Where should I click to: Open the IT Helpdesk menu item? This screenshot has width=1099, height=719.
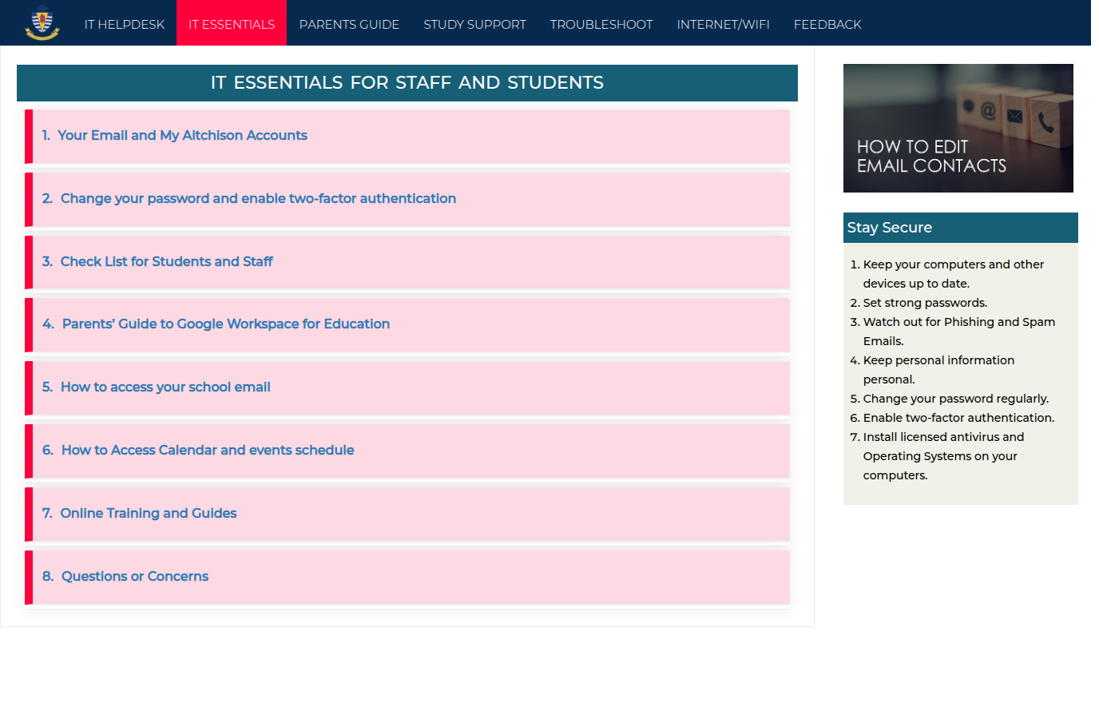(x=125, y=24)
